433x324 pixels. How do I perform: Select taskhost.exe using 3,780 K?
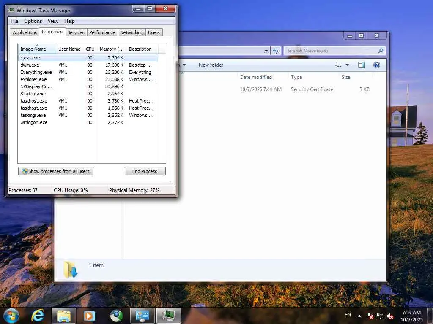point(88,101)
